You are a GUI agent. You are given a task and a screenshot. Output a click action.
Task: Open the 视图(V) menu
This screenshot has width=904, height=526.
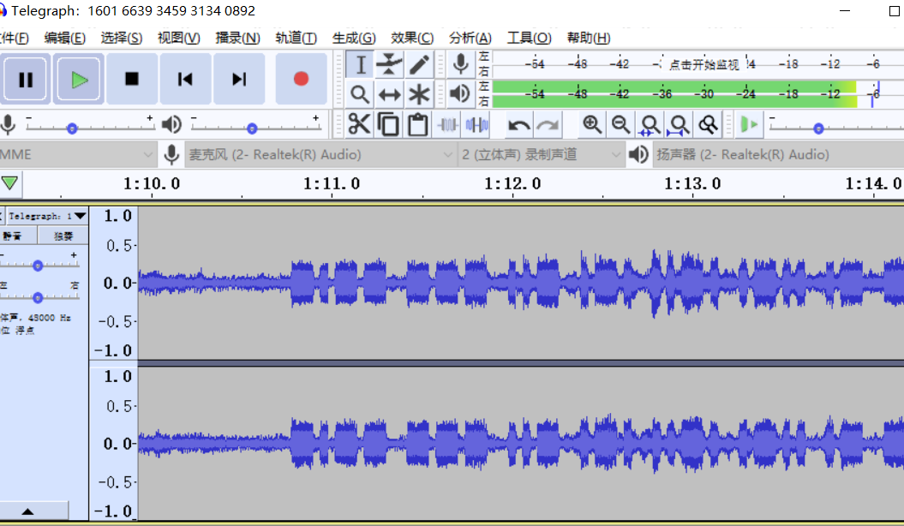tap(179, 38)
